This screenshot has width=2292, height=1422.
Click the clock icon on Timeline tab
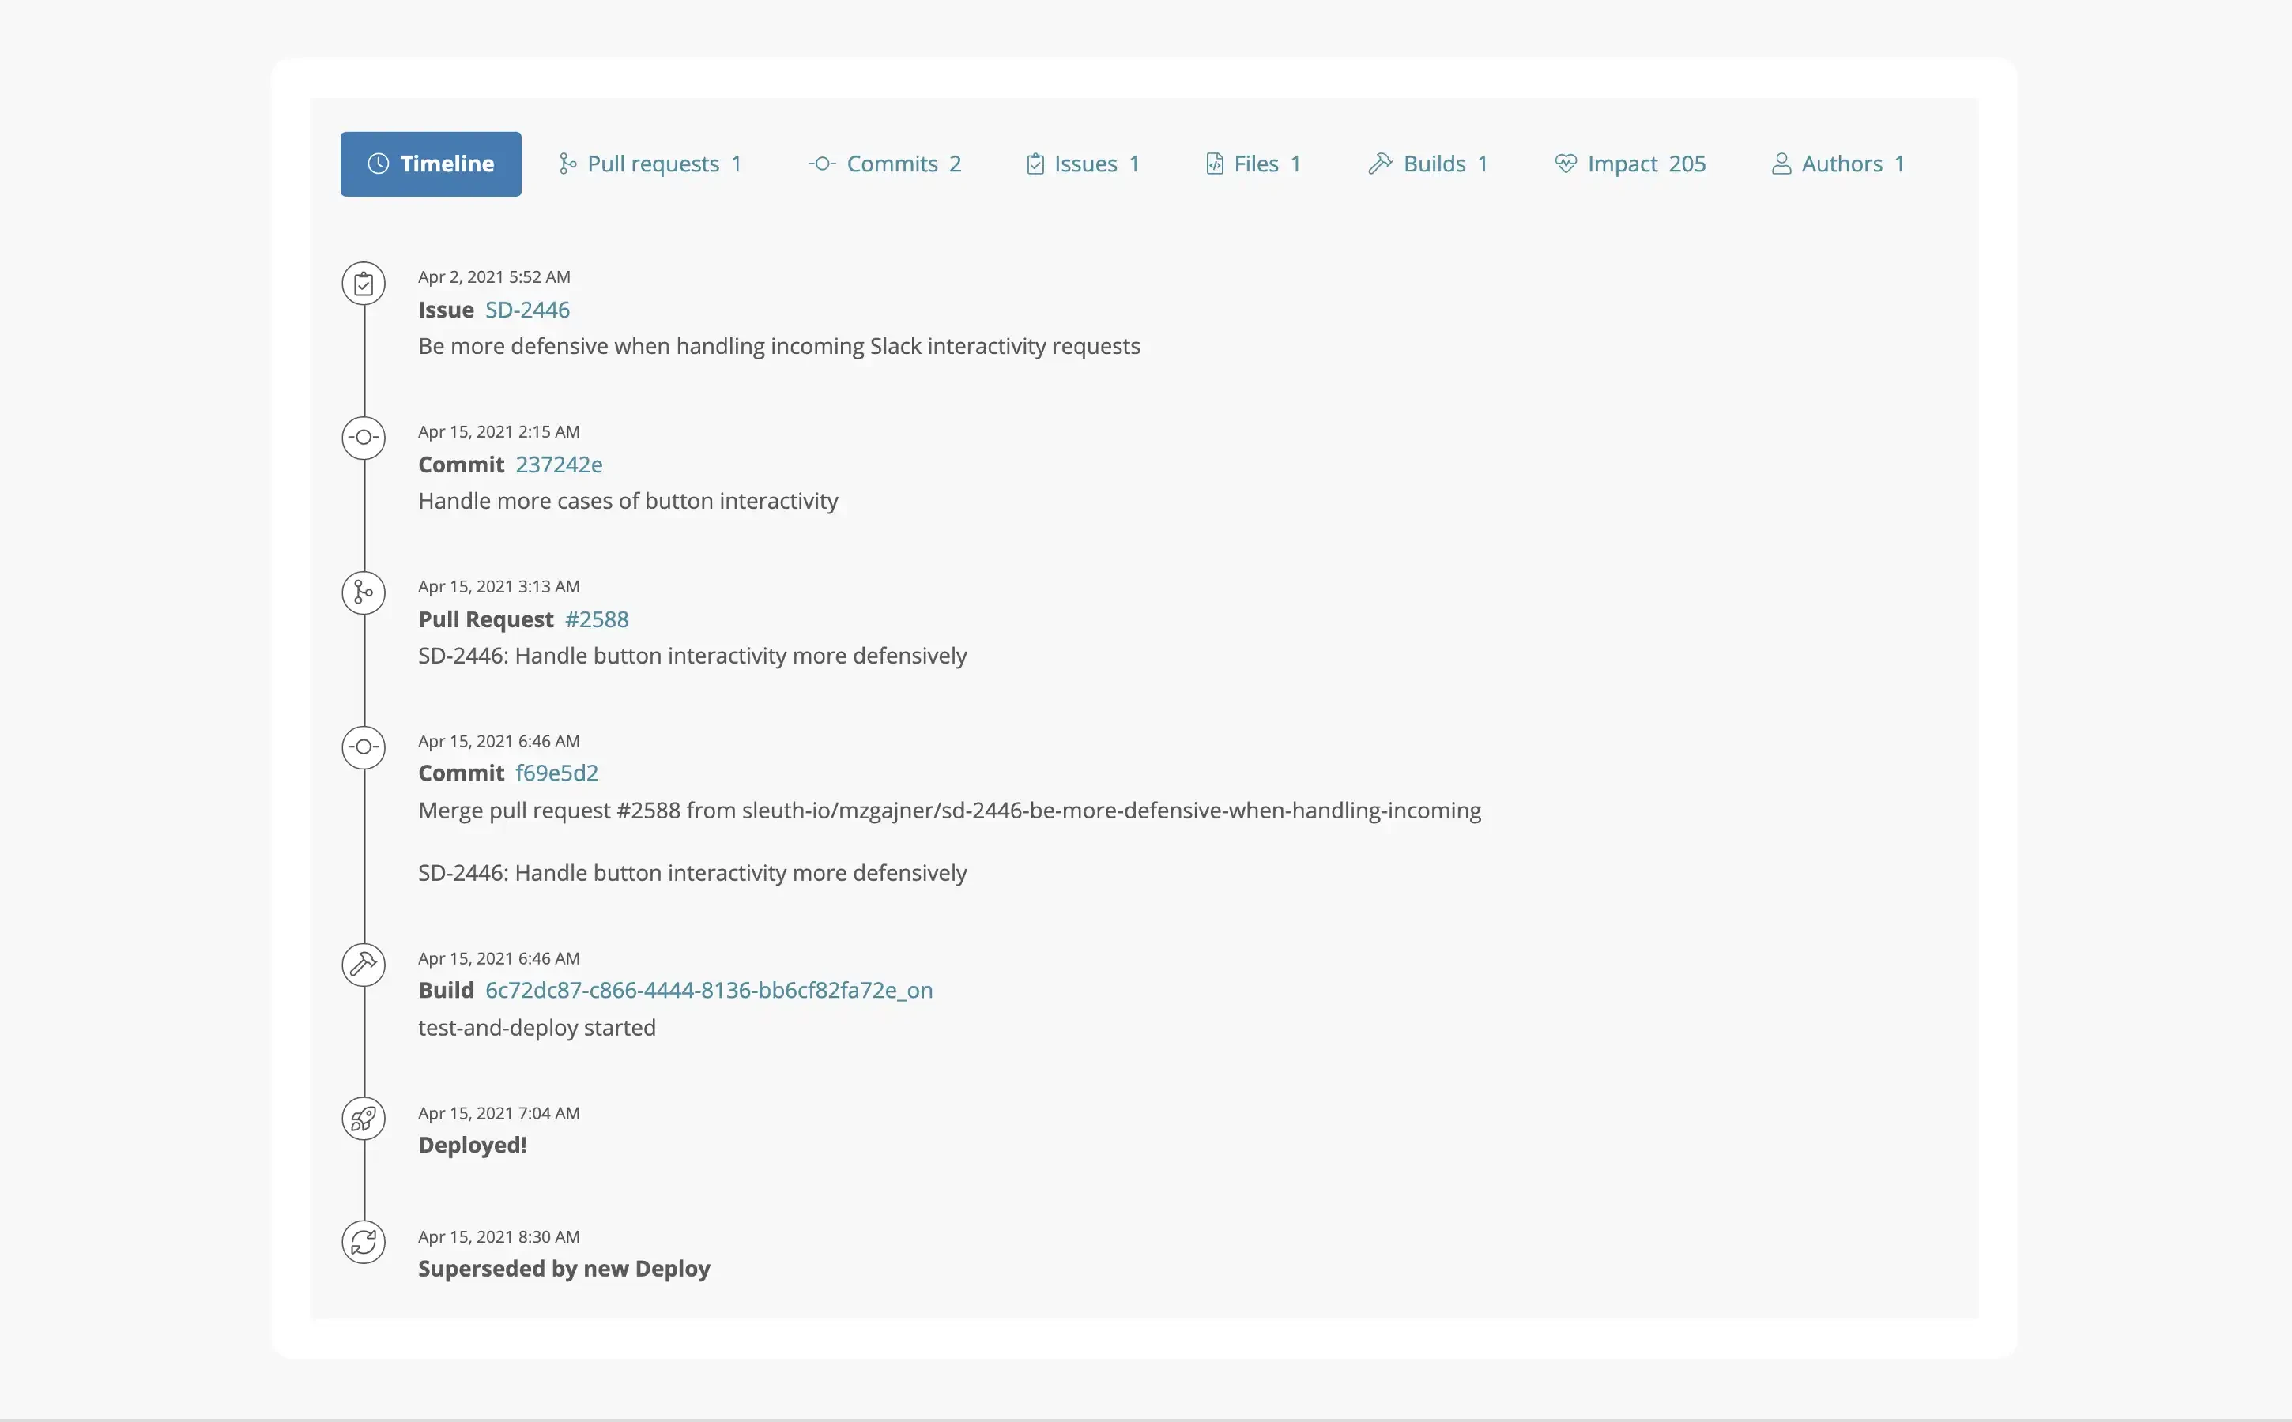point(379,164)
